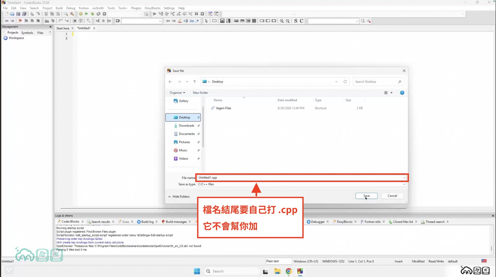Click the Save all files icon

coord(24,14)
